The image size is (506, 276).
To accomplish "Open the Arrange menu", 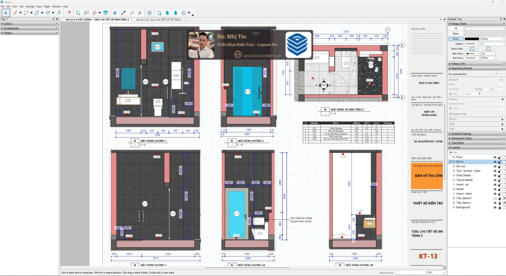I will [x=30, y=6].
